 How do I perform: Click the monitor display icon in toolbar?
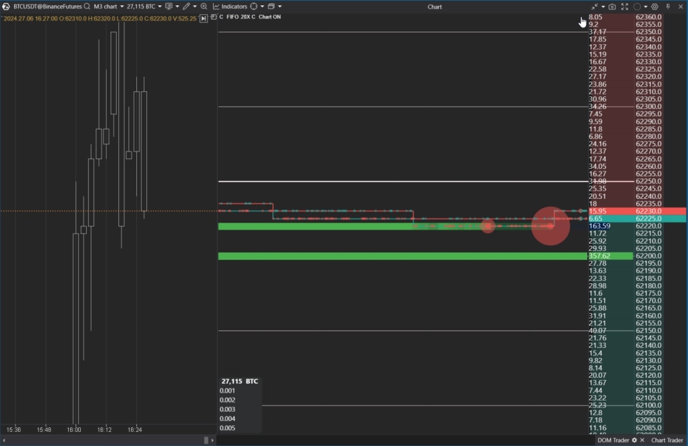[168, 6]
